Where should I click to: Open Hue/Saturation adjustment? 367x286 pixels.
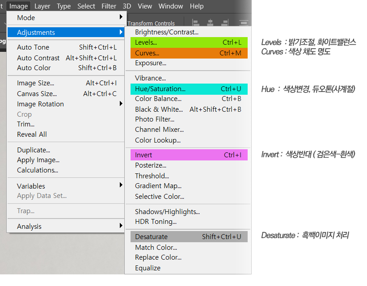point(189,89)
